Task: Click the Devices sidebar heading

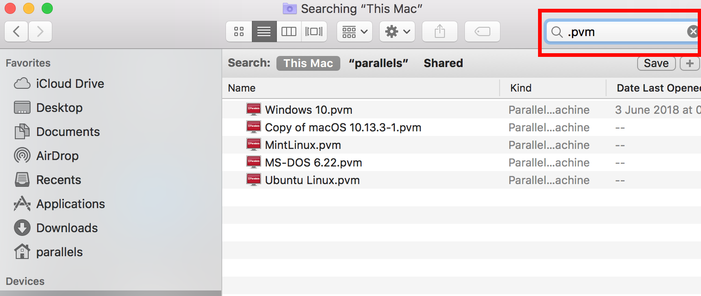Action: pos(25,281)
